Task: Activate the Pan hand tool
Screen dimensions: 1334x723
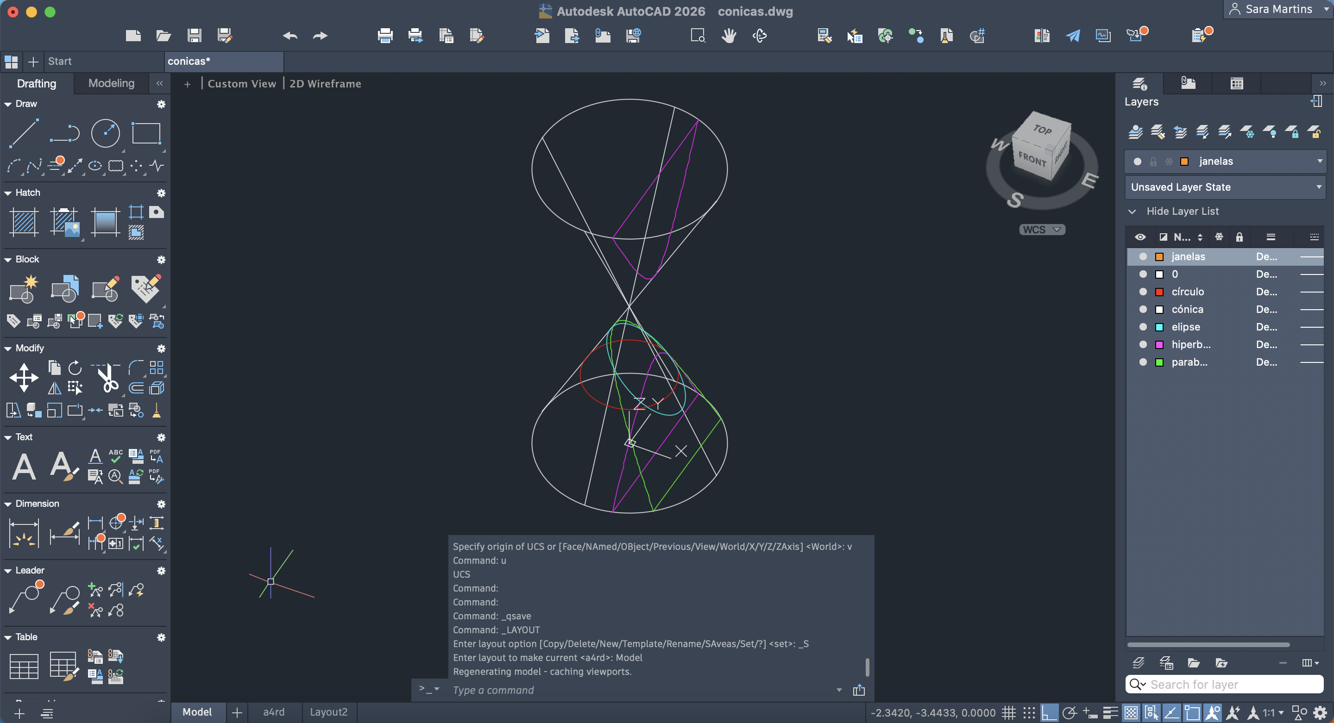Action: [729, 36]
